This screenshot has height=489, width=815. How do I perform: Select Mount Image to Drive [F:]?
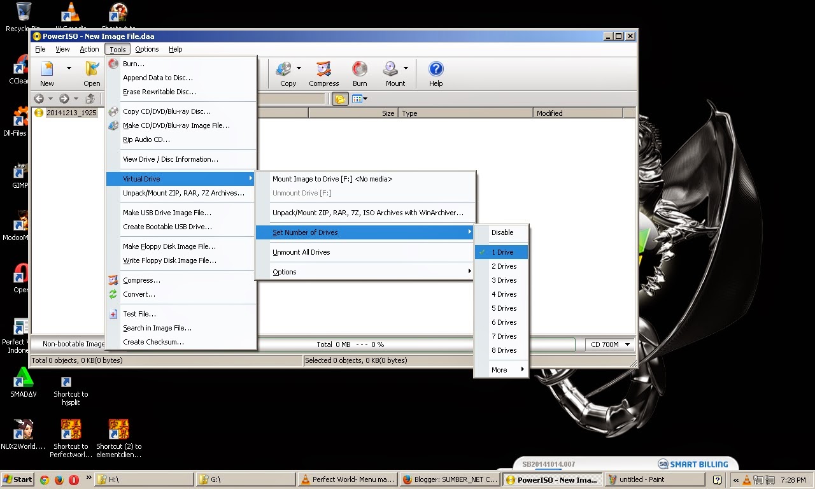pyautogui.click(x=365, y=179)
